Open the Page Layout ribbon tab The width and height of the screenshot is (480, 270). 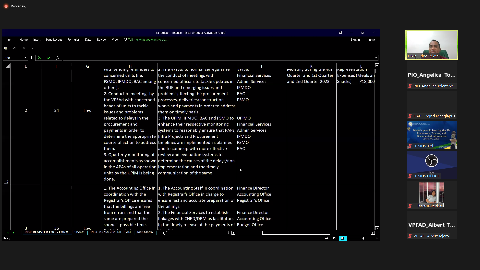pyautogui.click(x=54, y=40)
